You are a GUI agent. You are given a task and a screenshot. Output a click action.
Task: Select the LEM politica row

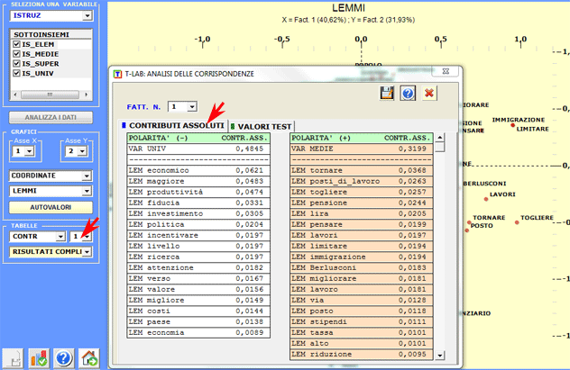198,224
